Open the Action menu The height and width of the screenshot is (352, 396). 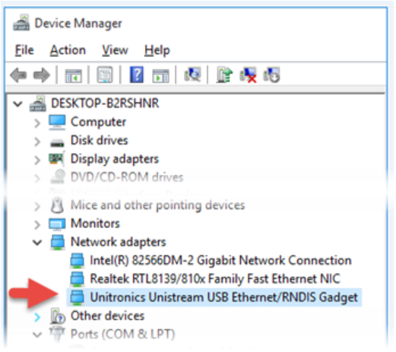coord(68,50)
